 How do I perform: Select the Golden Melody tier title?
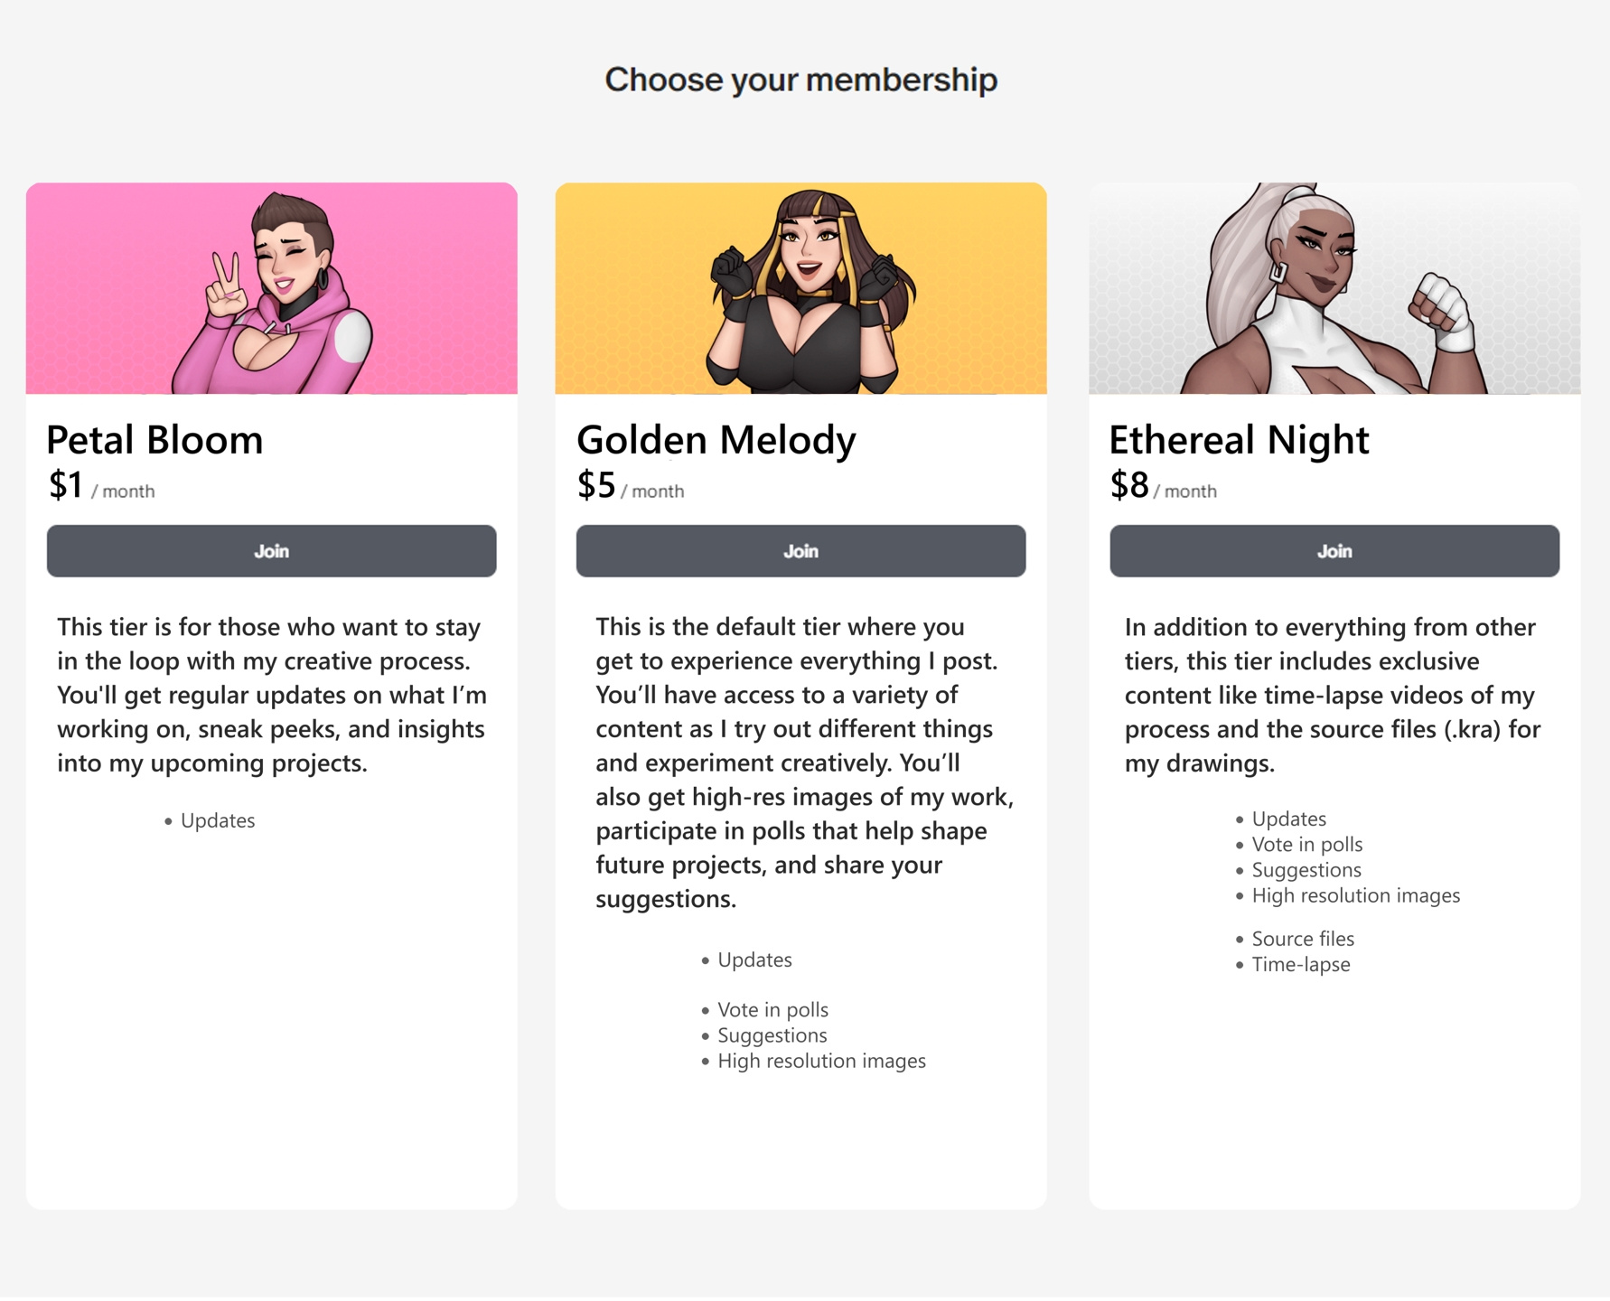pos(716,440)
